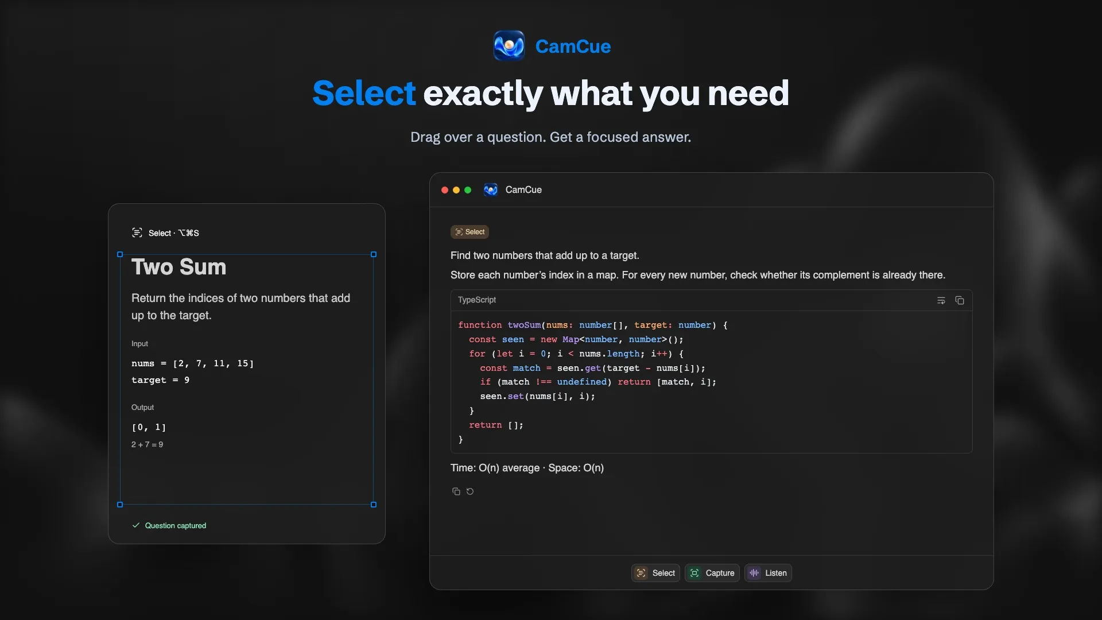This screenshot has width=1102, height=620.
Task: Click the bottom-left selection handle
Action: tap(120, 505)
